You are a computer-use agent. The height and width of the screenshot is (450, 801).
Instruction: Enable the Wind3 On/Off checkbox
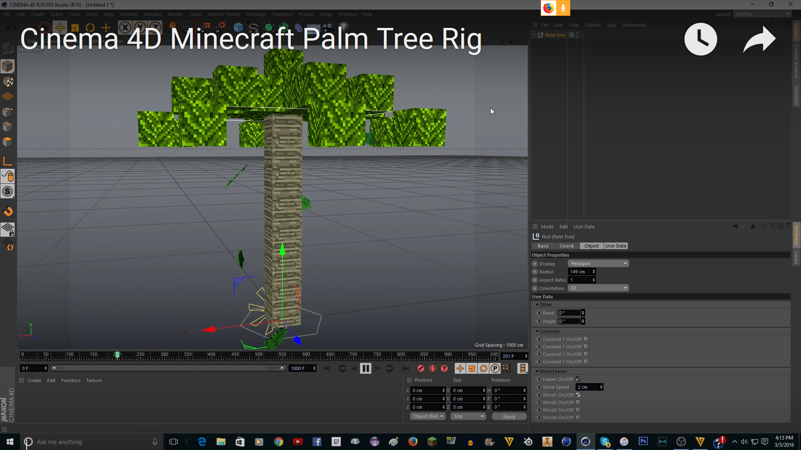pos(578,410)
